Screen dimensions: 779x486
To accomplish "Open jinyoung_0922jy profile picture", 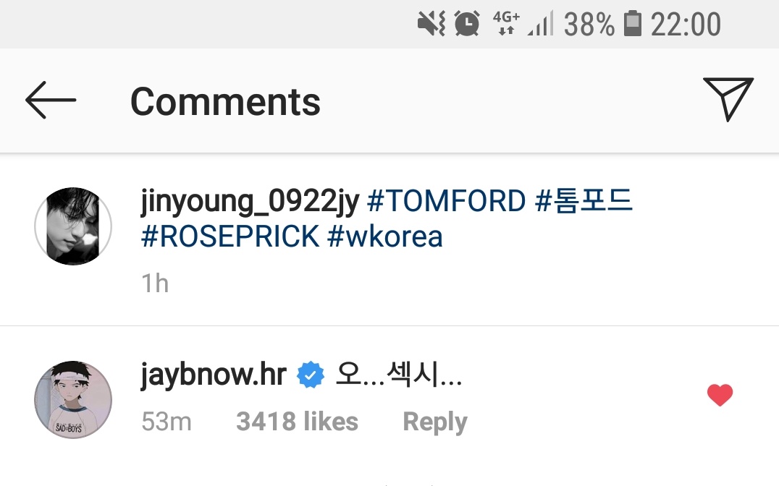I will (73, 226).
